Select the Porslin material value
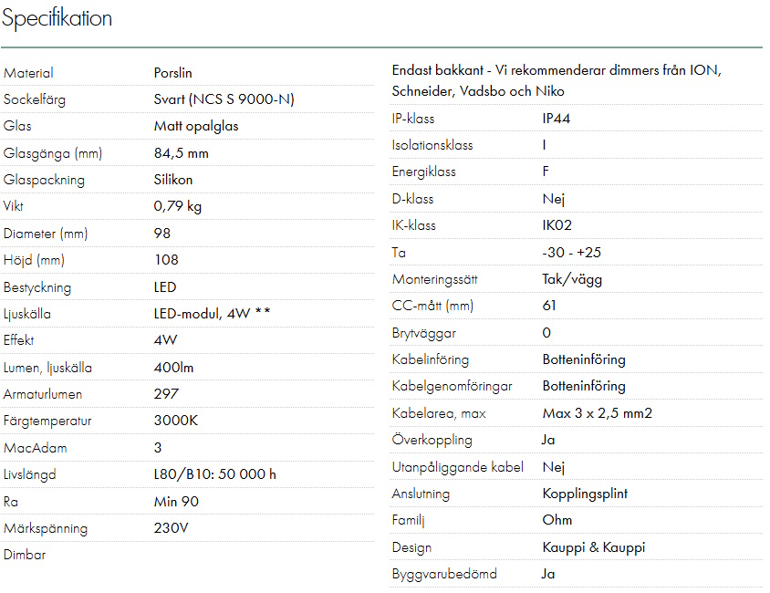Image resolution: width=770 pixels, height=593 pixels. click(173, 73)
